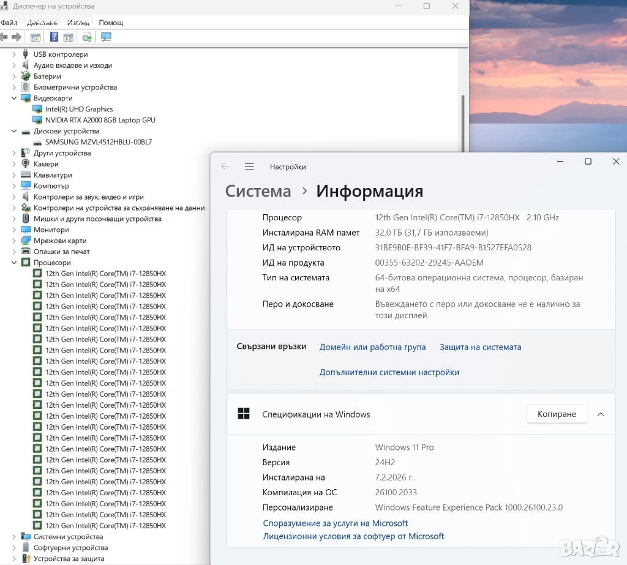Collapse the Видеокарти tree node
Screen dimensions: 627x565
pyautogui.click(x=14, y=98)
